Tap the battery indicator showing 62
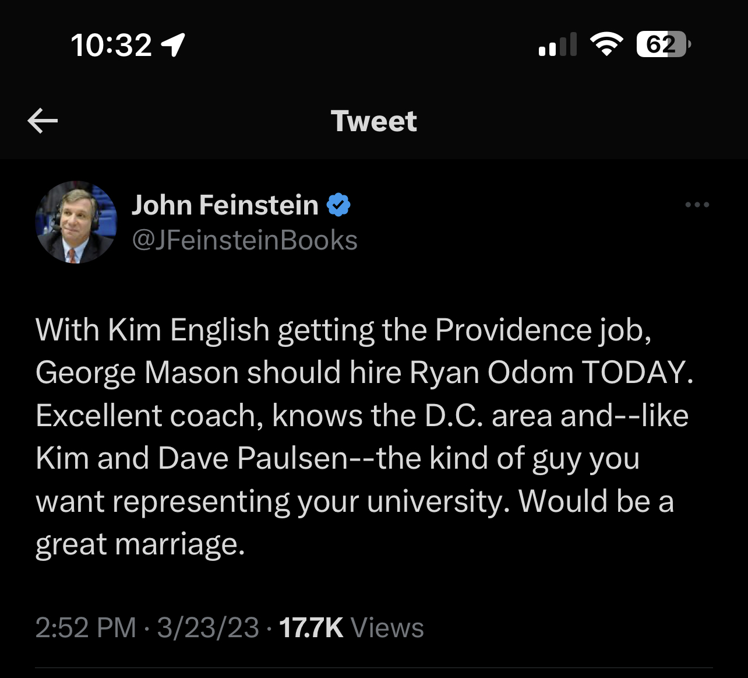Viewport: 748px width, 678px height. coord(663,44)
